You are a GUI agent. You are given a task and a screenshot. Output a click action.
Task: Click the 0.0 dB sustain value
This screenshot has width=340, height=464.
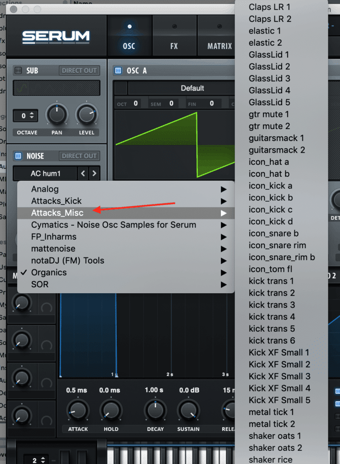tap(189, 390)
